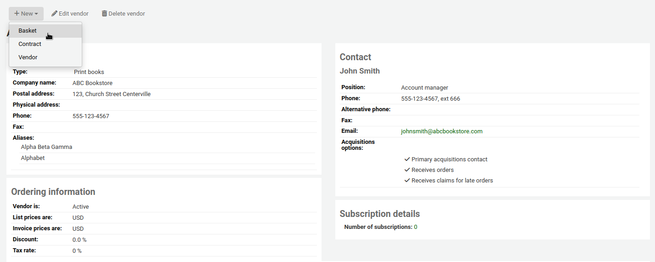Image resolution: width=655 pixels, height=262 pixels.
Task: Click the Account manager position value
Action: tap(424, 88)
